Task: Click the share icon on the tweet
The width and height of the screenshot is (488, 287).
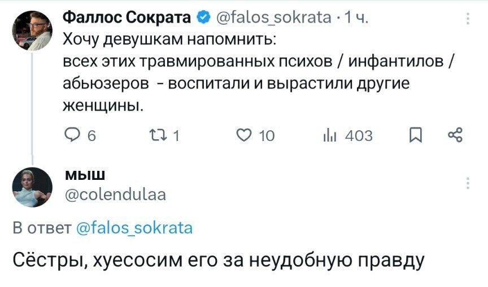Action: click(455, 135)
